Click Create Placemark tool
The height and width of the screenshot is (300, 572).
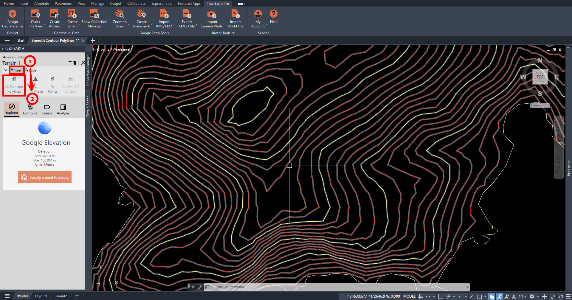coord(141,19)
